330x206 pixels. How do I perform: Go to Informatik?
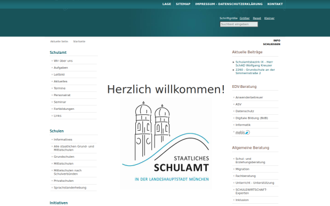(x=243, y=125)
